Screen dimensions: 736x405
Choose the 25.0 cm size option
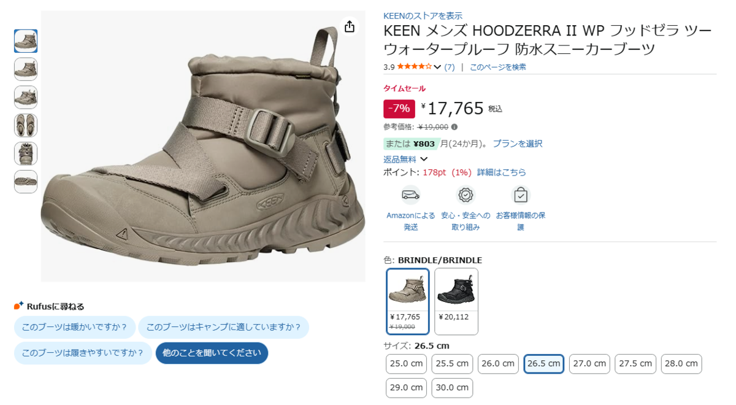(406, 363)
